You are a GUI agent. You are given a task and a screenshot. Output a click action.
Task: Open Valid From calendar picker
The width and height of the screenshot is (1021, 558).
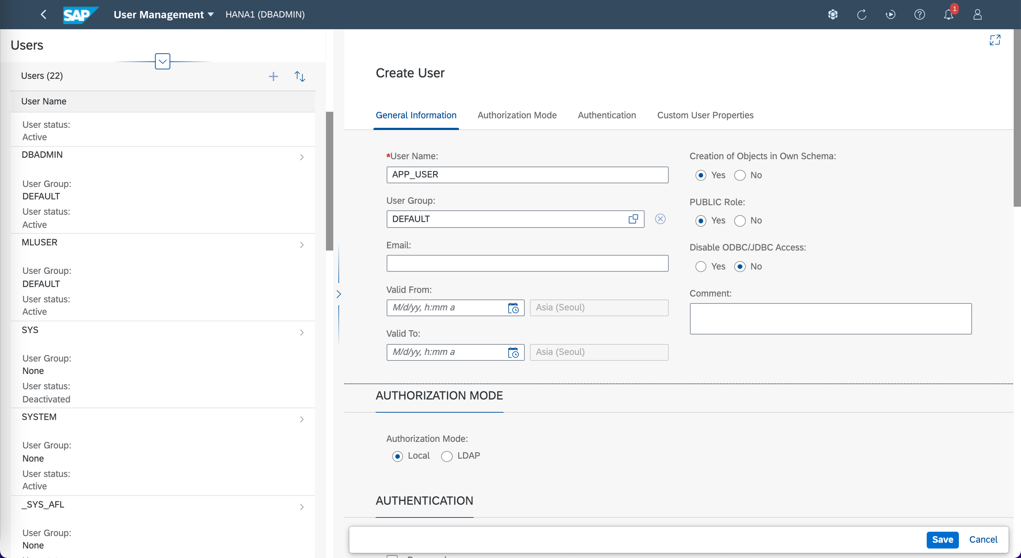coord(513,308)
